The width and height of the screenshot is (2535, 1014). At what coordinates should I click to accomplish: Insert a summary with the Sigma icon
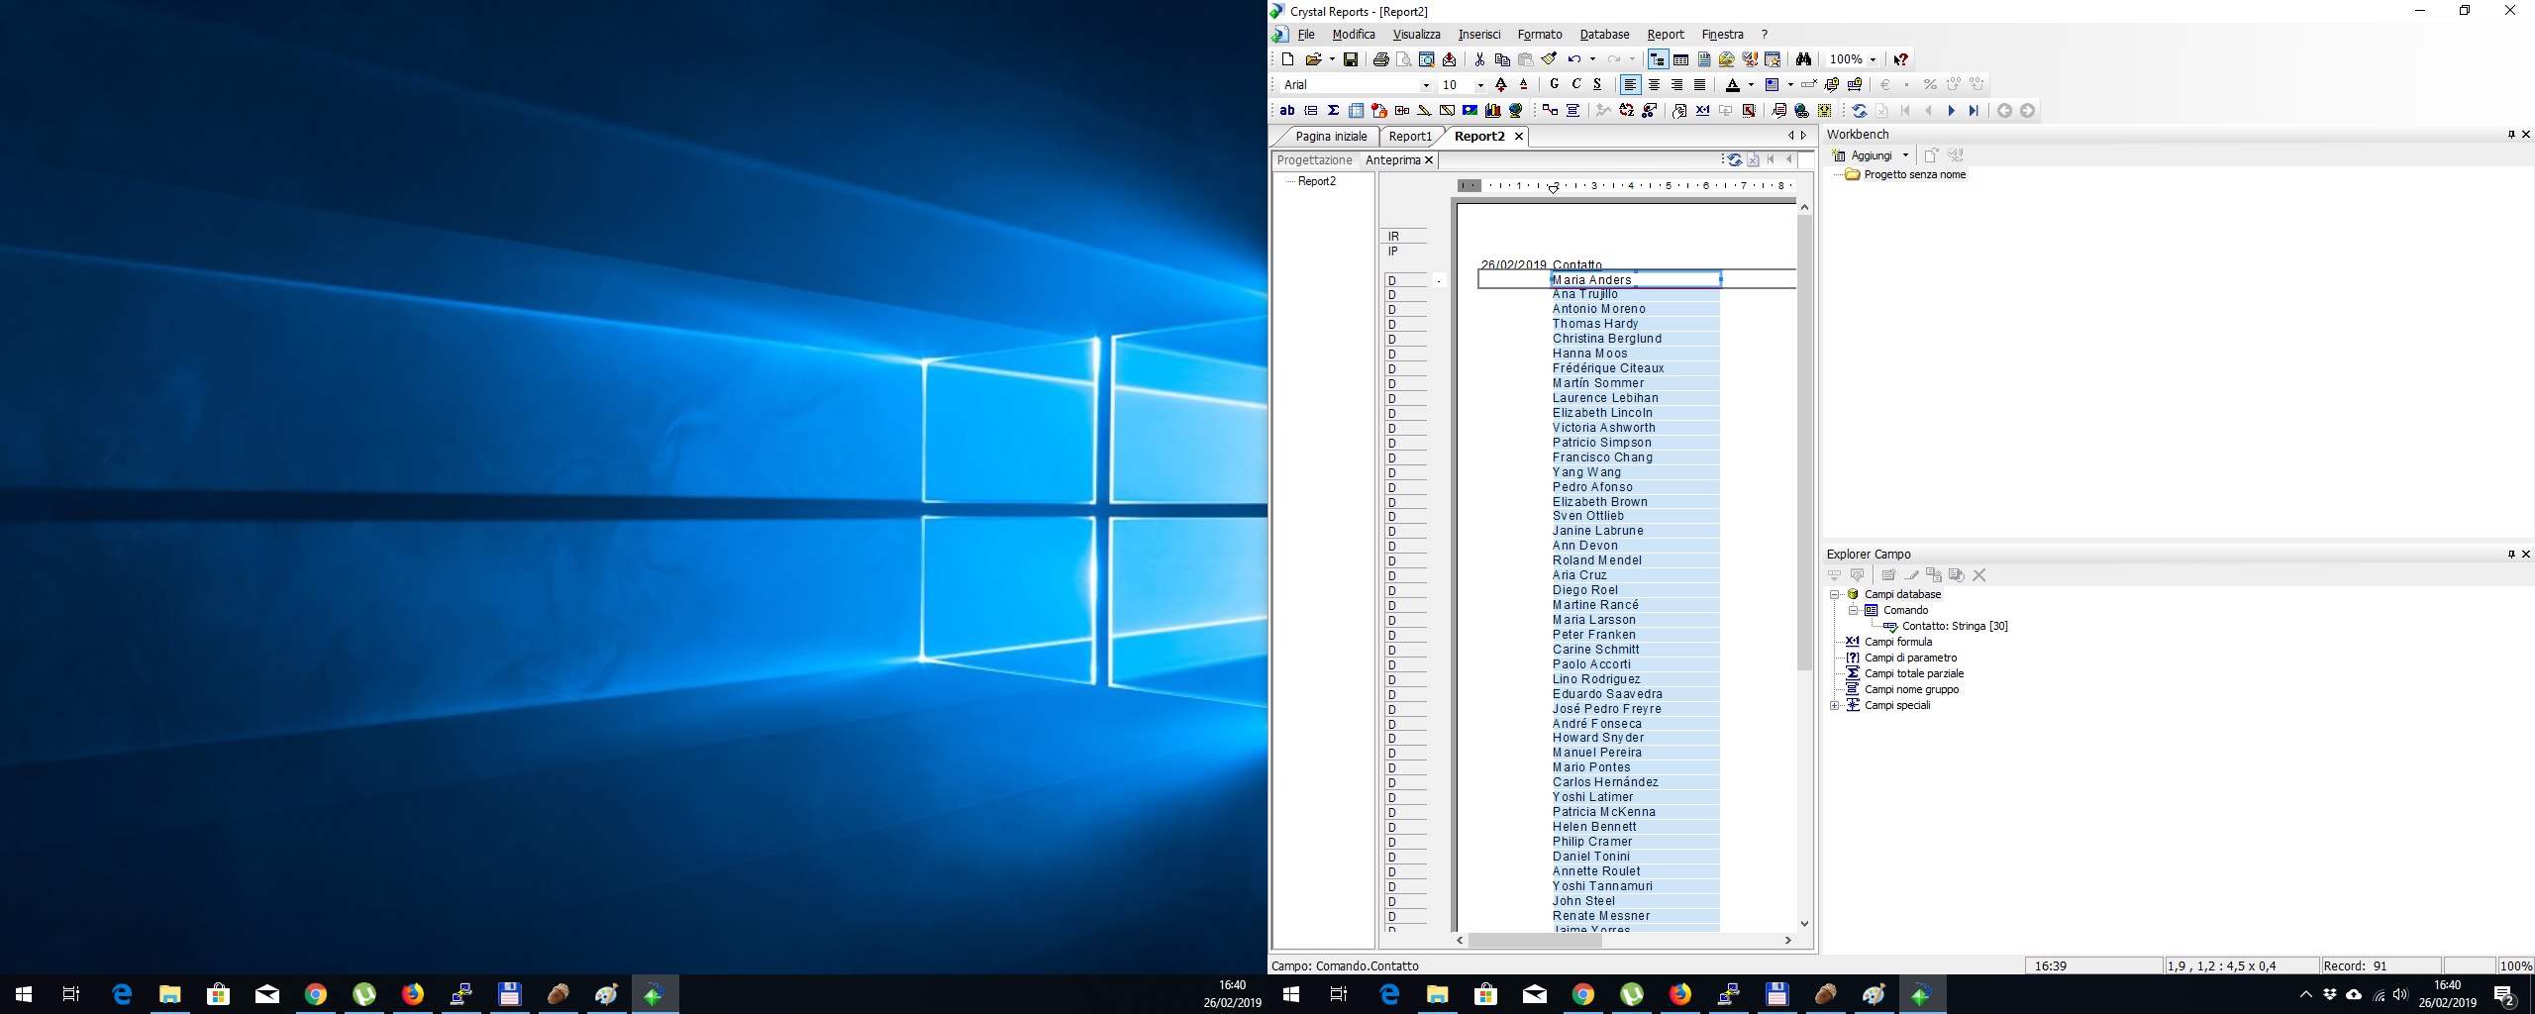(x=1333, y=111)
